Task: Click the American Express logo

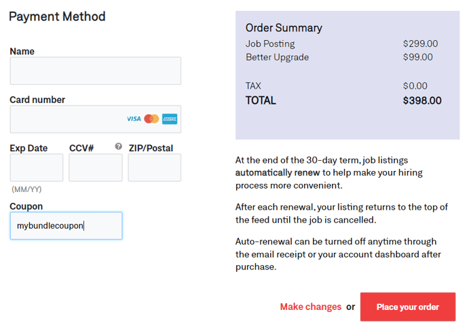Action: coord(170,119)
